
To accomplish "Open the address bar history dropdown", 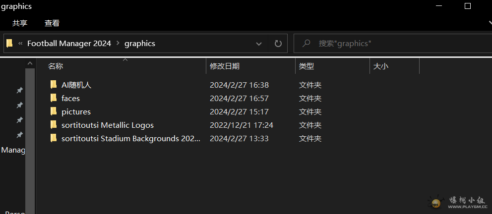I will pos(259,44).
